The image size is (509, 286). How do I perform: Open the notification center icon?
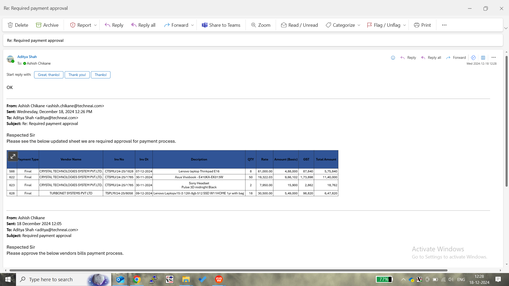[x=498, y=279]
